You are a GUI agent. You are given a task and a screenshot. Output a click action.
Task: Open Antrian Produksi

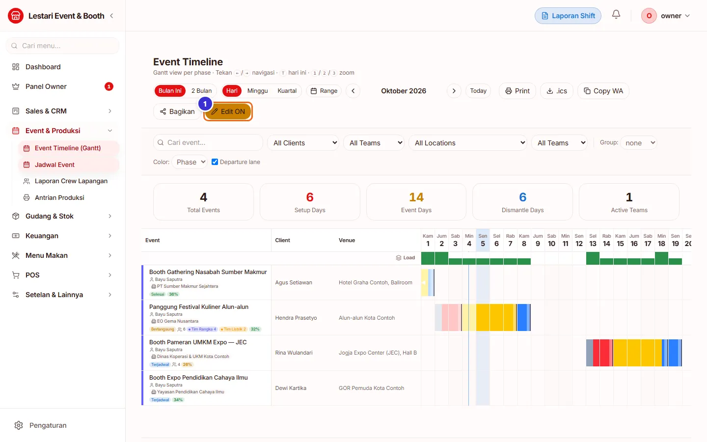[68, 197]
